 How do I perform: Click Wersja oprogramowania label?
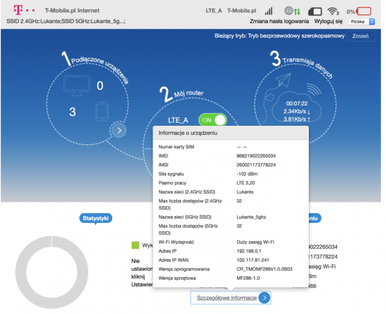tap(184, 269)
